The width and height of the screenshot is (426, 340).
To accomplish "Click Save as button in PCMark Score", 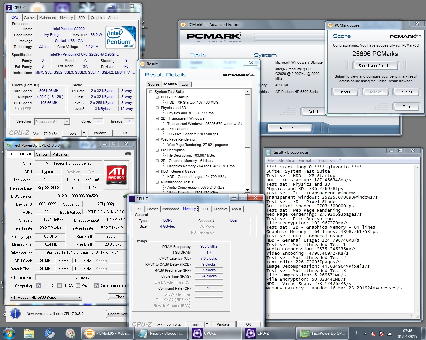I will click(407, 92).
